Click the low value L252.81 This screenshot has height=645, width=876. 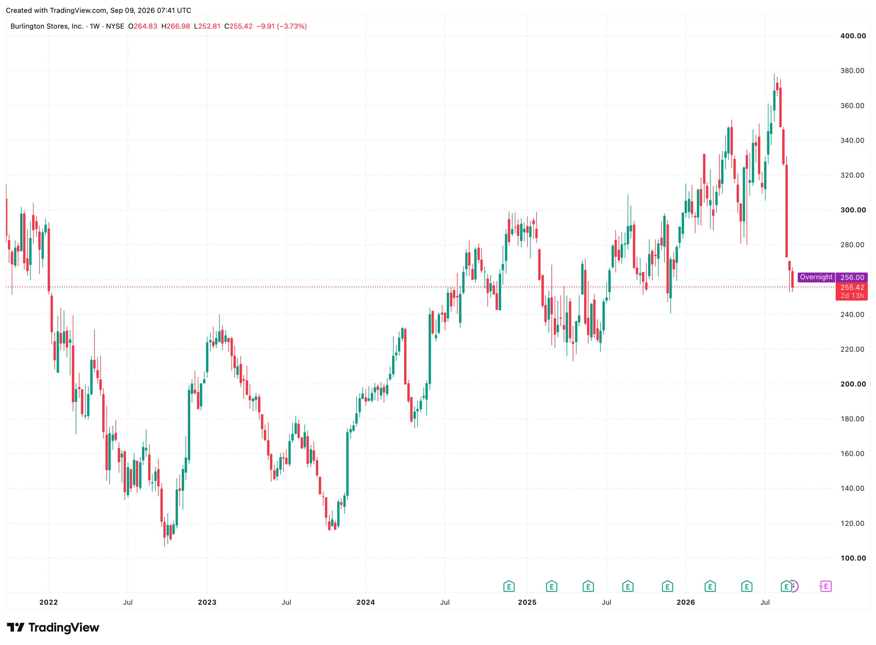click(x=207, y=26)
